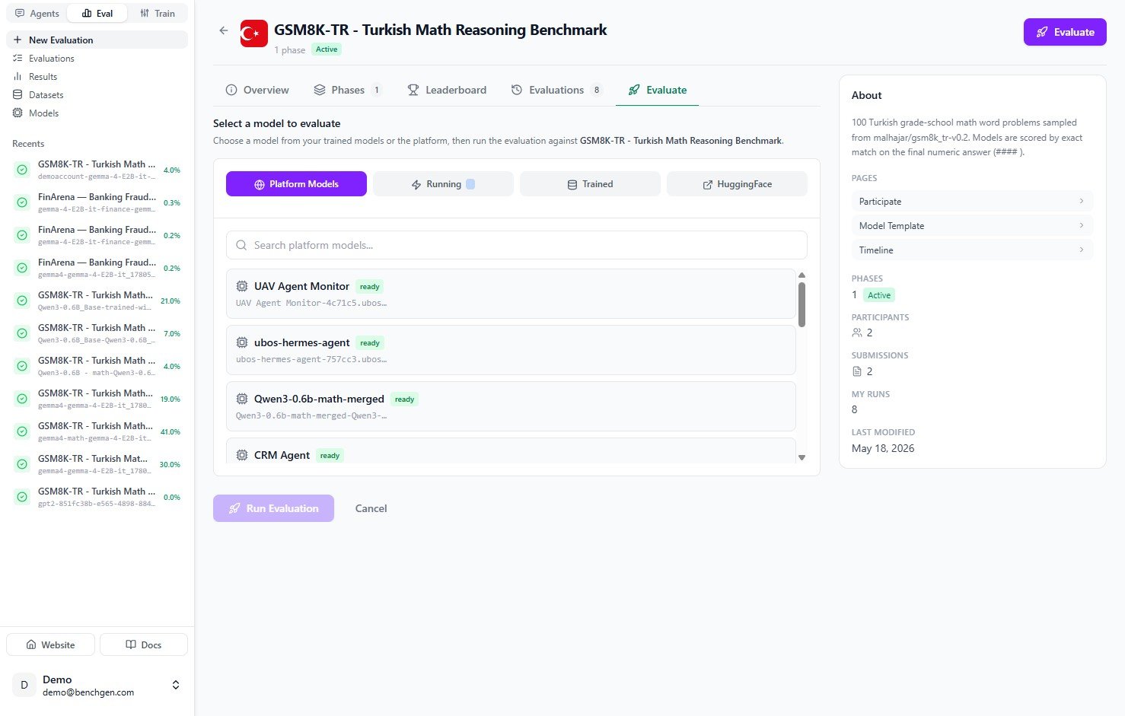Click the Search magnifier icon

click(x=241, y=245)
